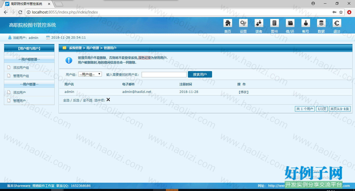
Task: Click the 筱晴软件工作室 footer text
Action: [x=43, y=186]
